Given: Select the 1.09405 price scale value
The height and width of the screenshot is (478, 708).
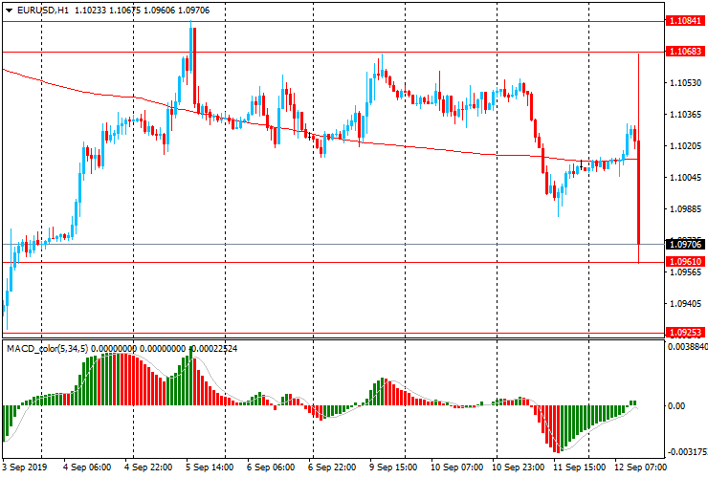Looking at the screenshot, I should [686, 304].
